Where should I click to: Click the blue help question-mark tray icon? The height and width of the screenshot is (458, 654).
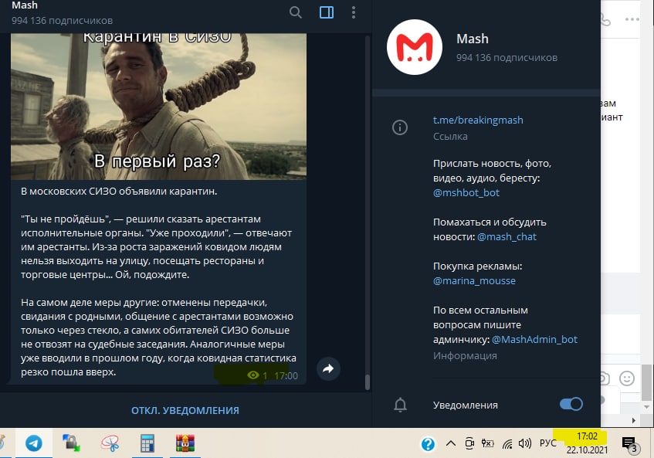point(428,444)
